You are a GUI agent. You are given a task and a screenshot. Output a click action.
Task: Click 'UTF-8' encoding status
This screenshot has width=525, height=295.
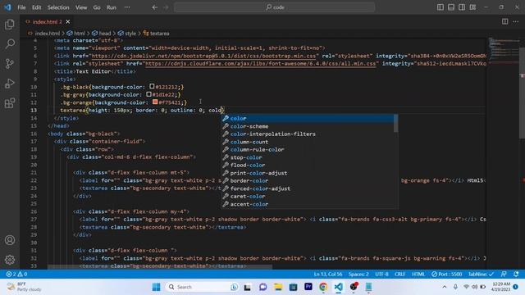tap(381, 274)
